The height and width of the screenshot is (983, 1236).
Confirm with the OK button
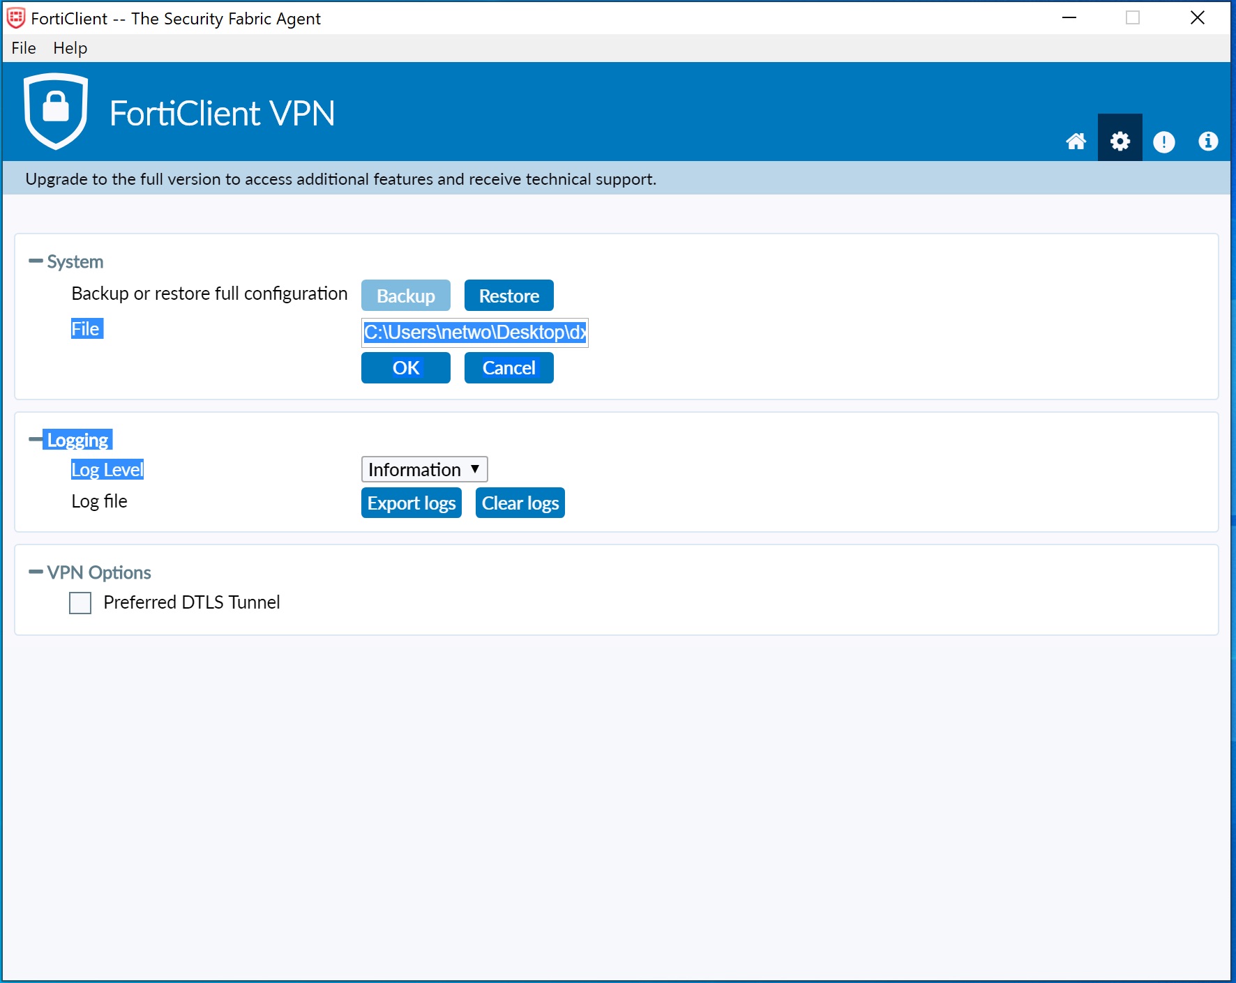tap(406, 367)
